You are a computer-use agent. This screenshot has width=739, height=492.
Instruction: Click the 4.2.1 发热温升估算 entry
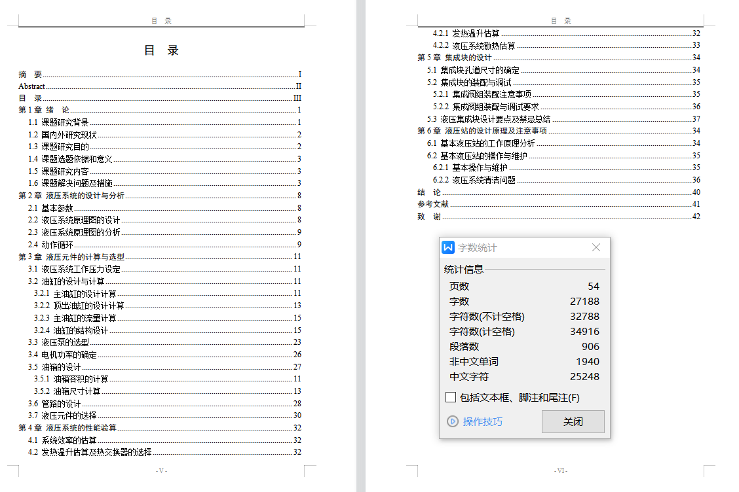[567, 33]
